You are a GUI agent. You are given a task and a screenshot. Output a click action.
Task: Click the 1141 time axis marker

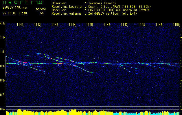coord(20,24)
